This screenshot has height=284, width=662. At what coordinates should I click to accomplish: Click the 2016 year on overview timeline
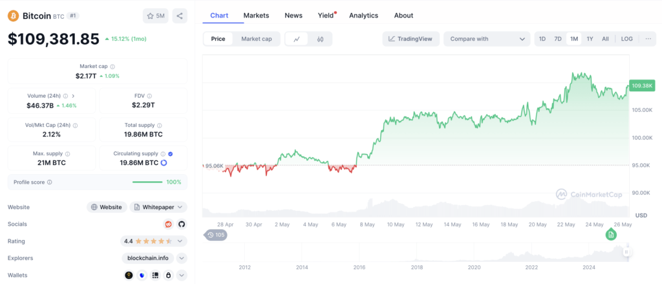(x=359, y=267)
